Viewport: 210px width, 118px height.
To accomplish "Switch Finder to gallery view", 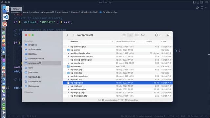I will [x=143, y=35].
